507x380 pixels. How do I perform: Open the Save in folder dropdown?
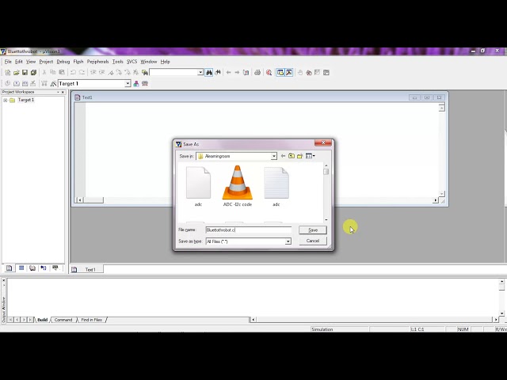(274, 157)
